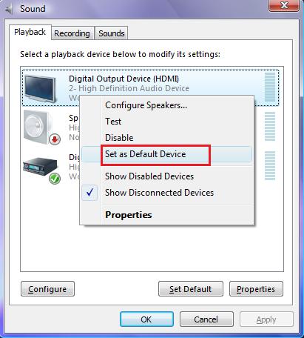This screenshot has width=304, height=338.
Task: Click the red down-arrow unplugged badge
Action: tap(55, 139)
